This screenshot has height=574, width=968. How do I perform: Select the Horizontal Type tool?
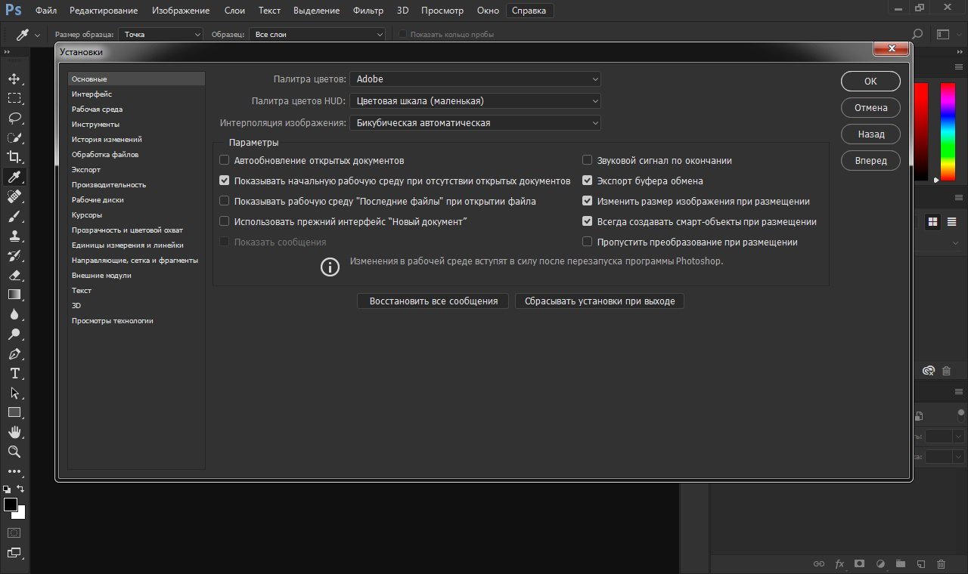pyautogui.click(x=14, y=373)
